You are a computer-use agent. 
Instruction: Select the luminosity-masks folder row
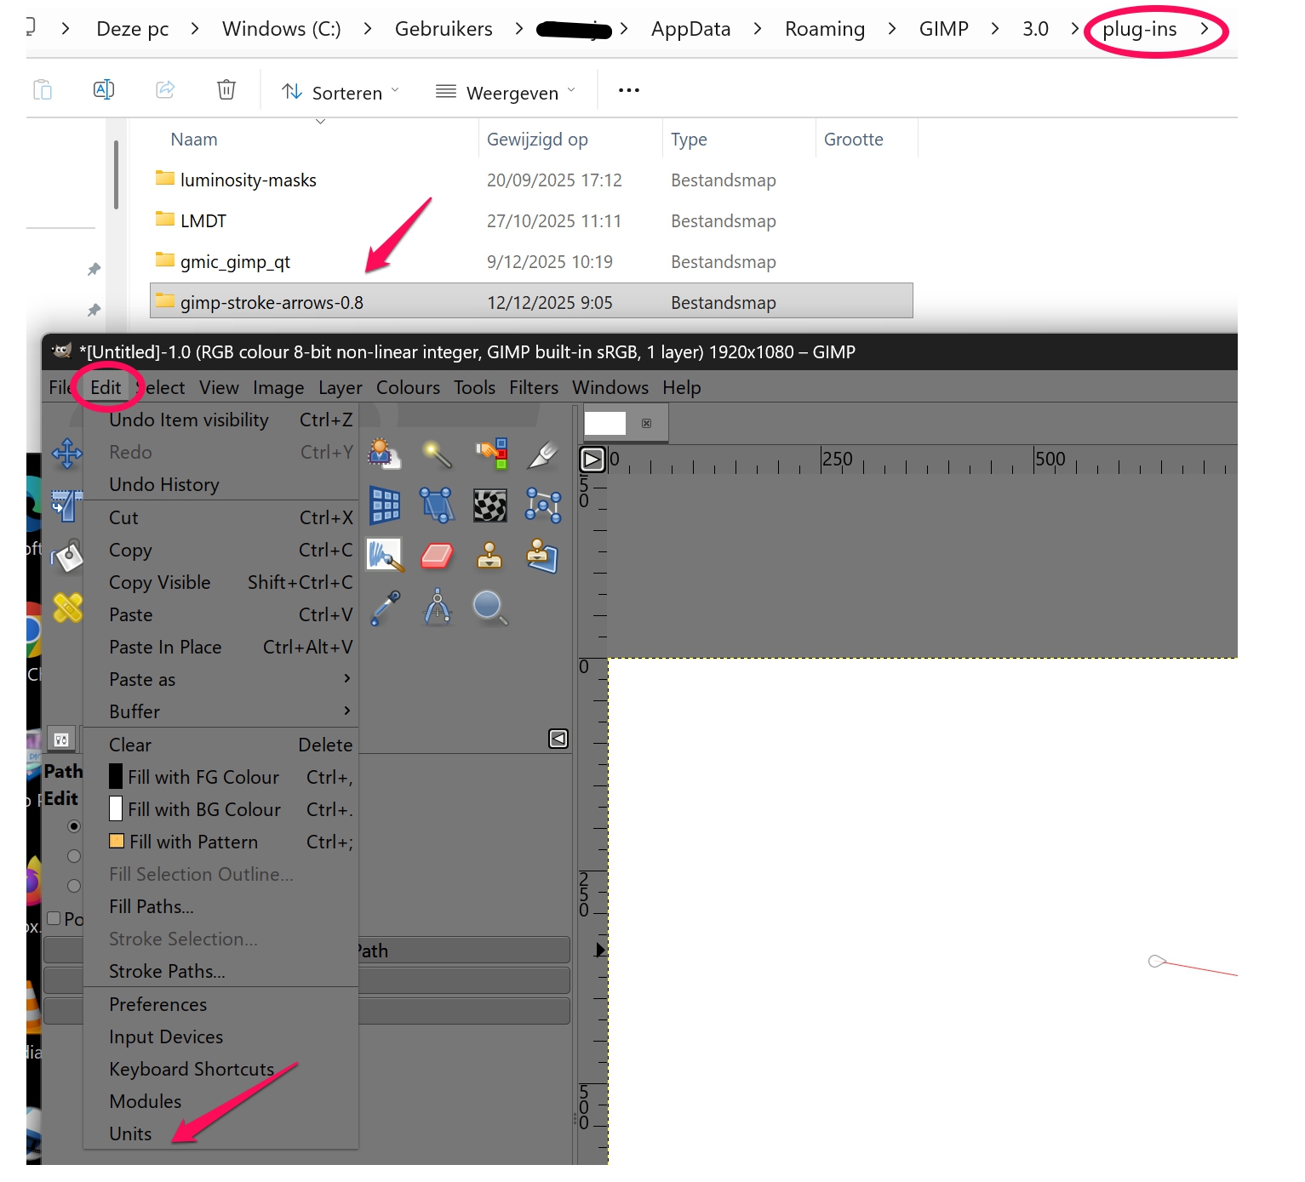(x=531, y=180)
